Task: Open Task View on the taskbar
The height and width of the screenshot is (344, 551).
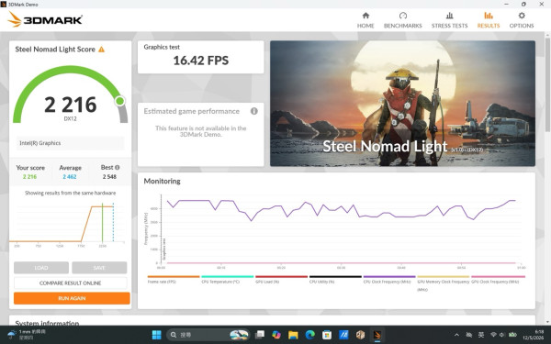Action: (x=260, y=335)
